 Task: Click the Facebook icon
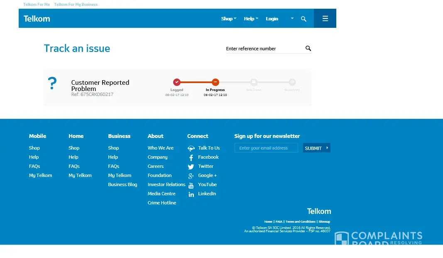click(191, 158)
